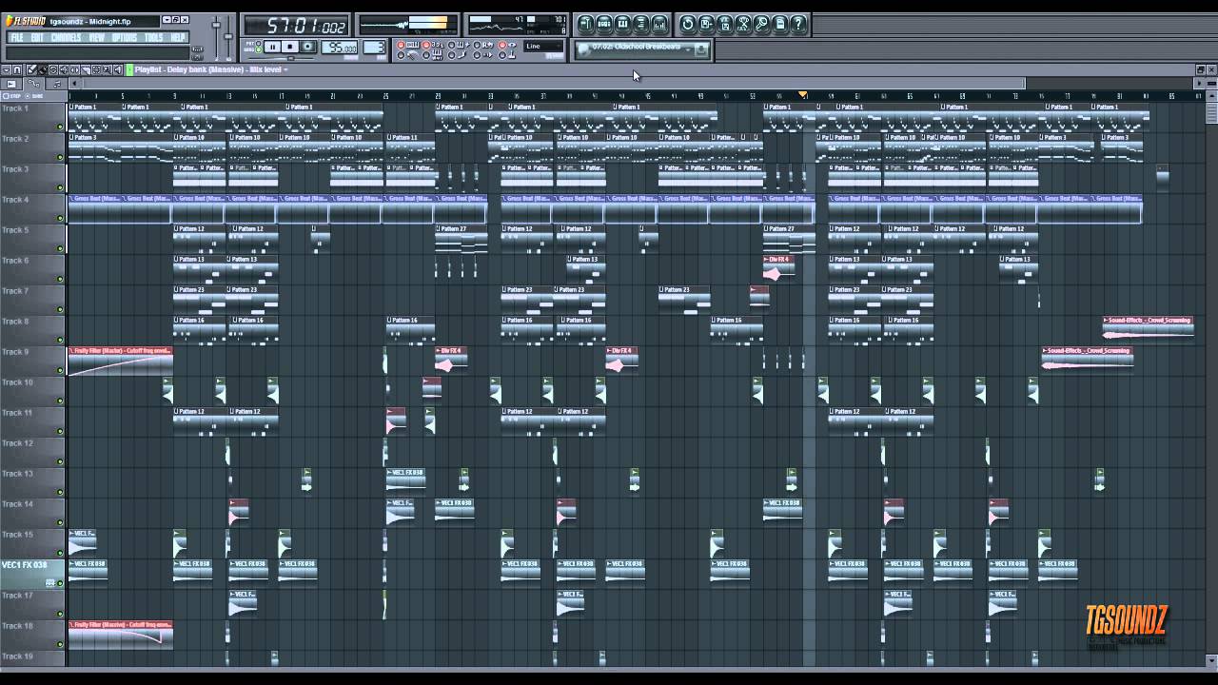
Task: Click the master pitch slider
Action: pyautogui.click(x=228, y=36)
